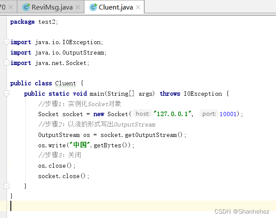Viewport: 276px width, 218px height.
Task: Click the fold end marker at Socket import
Action: [6, 62]
